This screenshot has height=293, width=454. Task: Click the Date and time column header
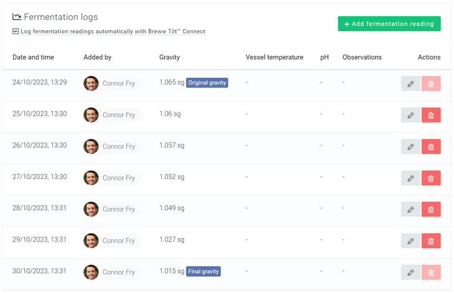pos(33,57)
